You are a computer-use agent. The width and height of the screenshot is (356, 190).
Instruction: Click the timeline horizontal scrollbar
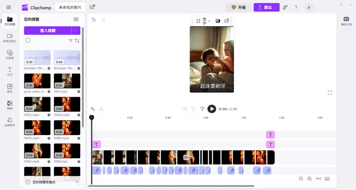171,186
